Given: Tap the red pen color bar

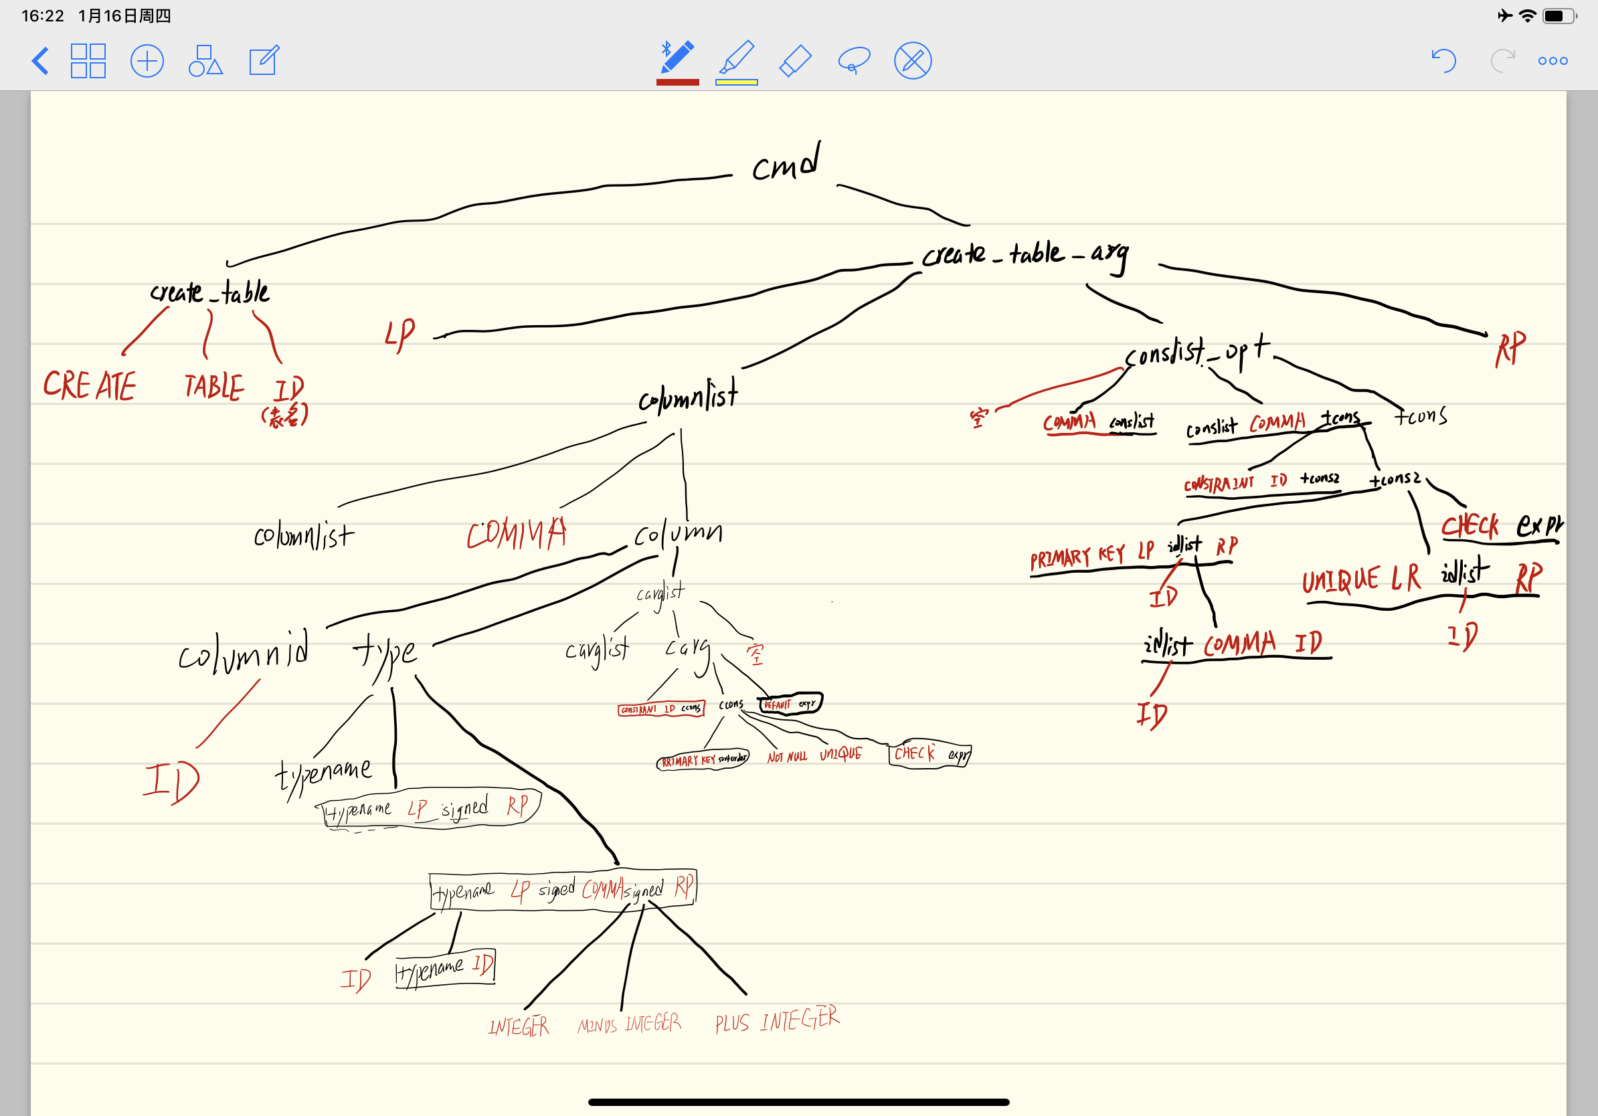Looking at the screenshot, I should (677, 82).
